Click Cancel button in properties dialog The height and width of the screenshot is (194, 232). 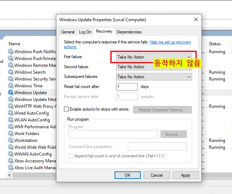157,175
